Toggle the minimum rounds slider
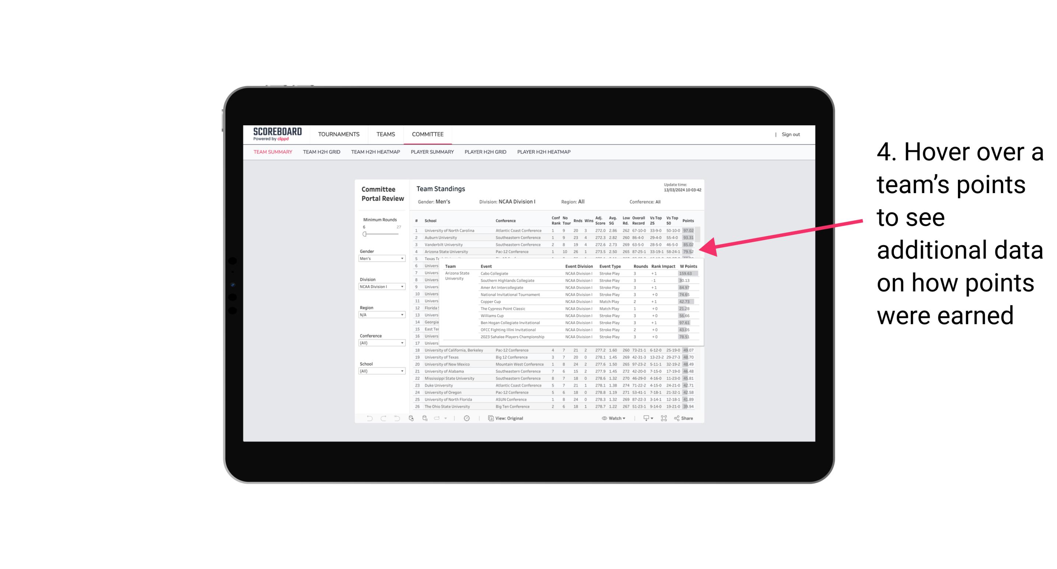This screenshot has height=569, width=1057. tap(365, 234)
